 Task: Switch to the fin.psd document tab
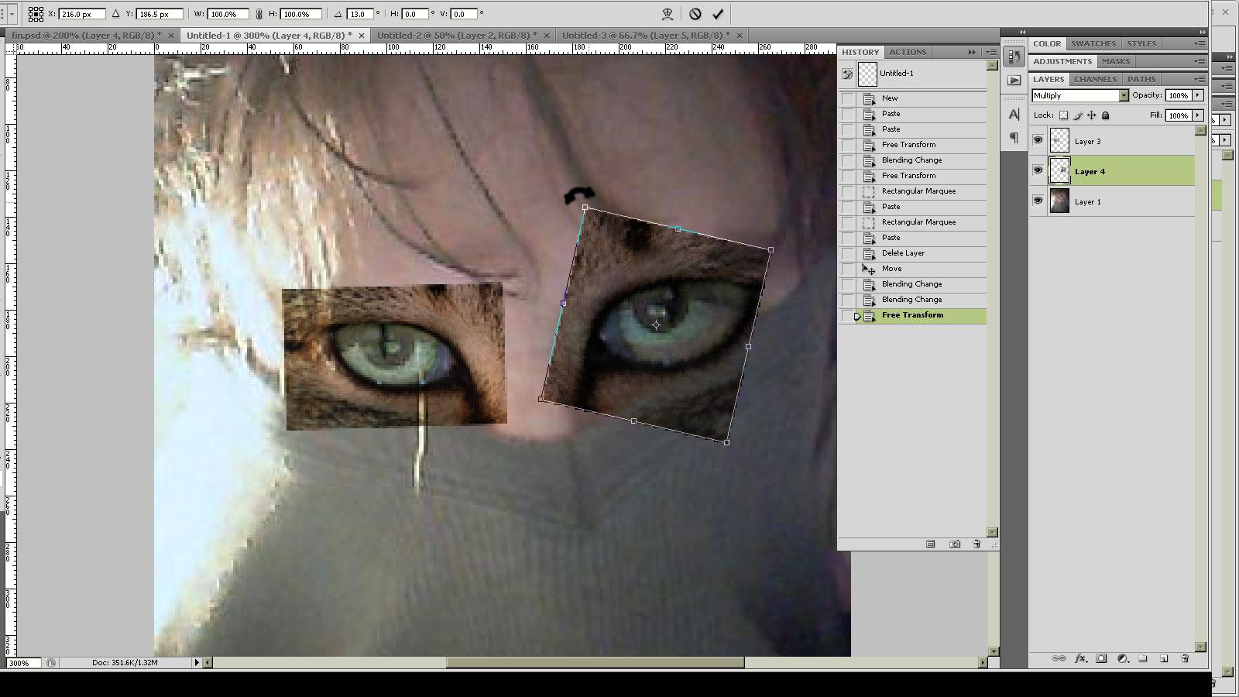click(x=87, y=36)
